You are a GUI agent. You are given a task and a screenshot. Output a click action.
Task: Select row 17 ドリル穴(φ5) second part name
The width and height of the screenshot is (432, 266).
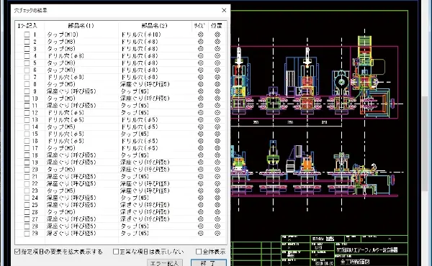[x=140, y=148]
